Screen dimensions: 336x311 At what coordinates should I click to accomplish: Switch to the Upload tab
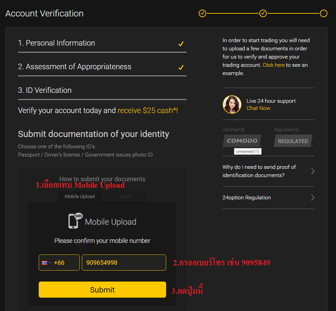[x=125, y=197]
